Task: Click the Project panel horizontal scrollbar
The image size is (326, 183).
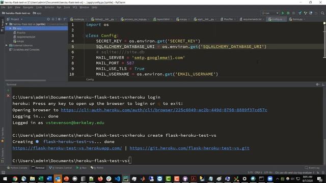Action: coord(25,80)
